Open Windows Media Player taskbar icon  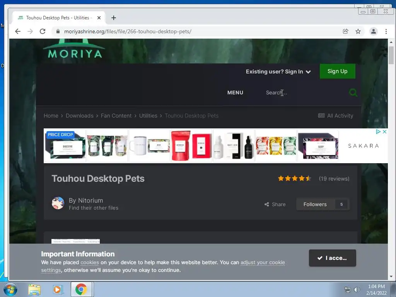57,289
